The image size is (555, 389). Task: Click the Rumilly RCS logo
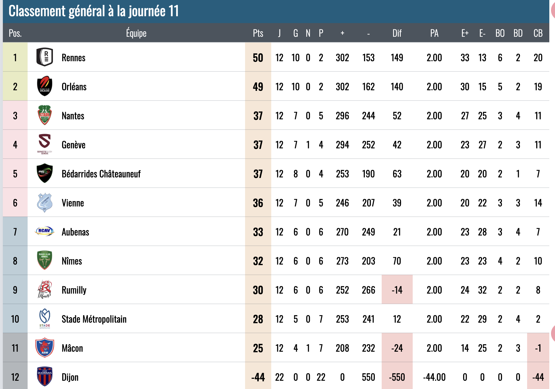tap(45, 289)
